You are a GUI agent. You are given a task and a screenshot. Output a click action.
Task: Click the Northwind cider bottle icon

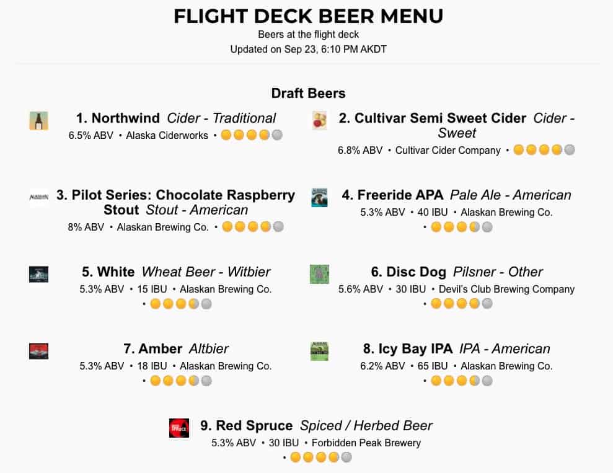coord(38,120)
